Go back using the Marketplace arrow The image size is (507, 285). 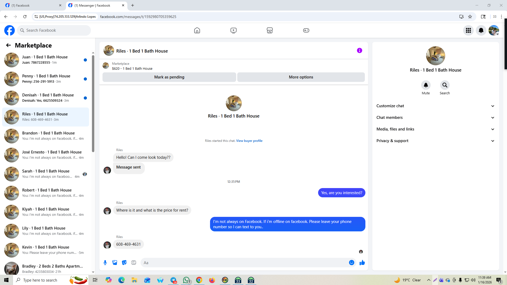pyautogui.click(x=8, y=45)
